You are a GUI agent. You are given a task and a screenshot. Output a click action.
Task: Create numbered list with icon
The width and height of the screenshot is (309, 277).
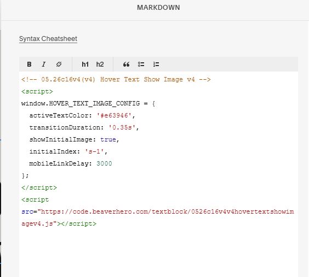tap(156, 64)
